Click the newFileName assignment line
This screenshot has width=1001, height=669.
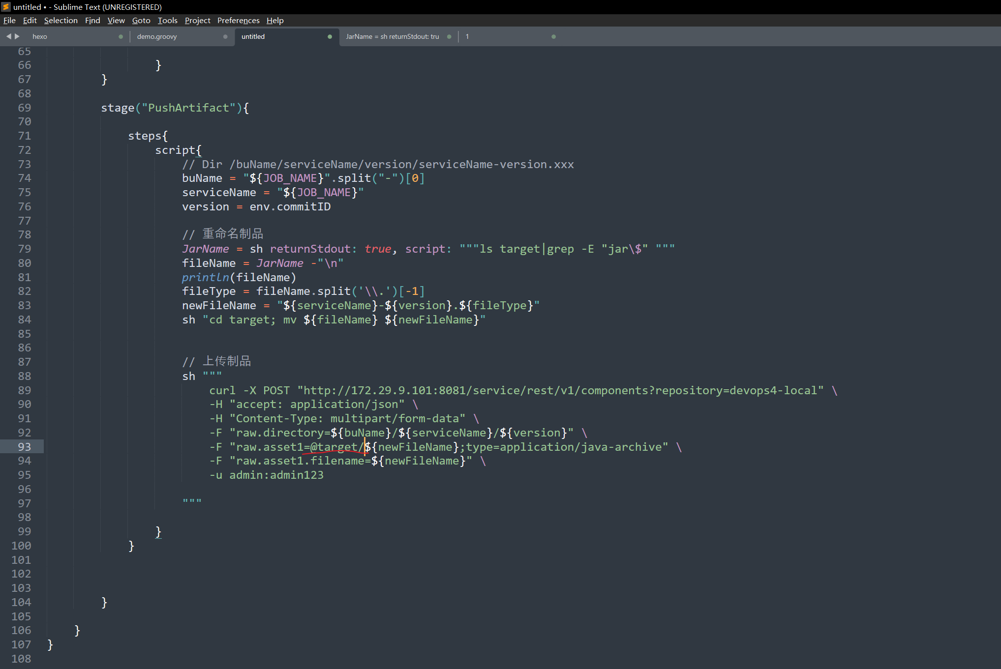(x=361, y=305)
